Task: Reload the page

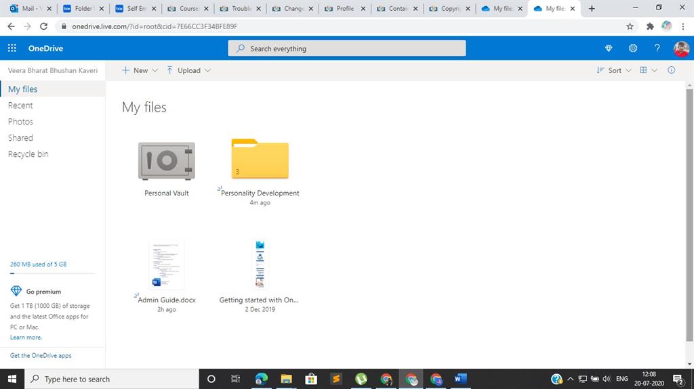Action: pos(43,26)
